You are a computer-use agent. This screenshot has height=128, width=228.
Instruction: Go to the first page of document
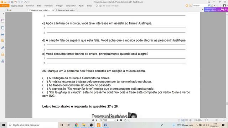(93, 120)
